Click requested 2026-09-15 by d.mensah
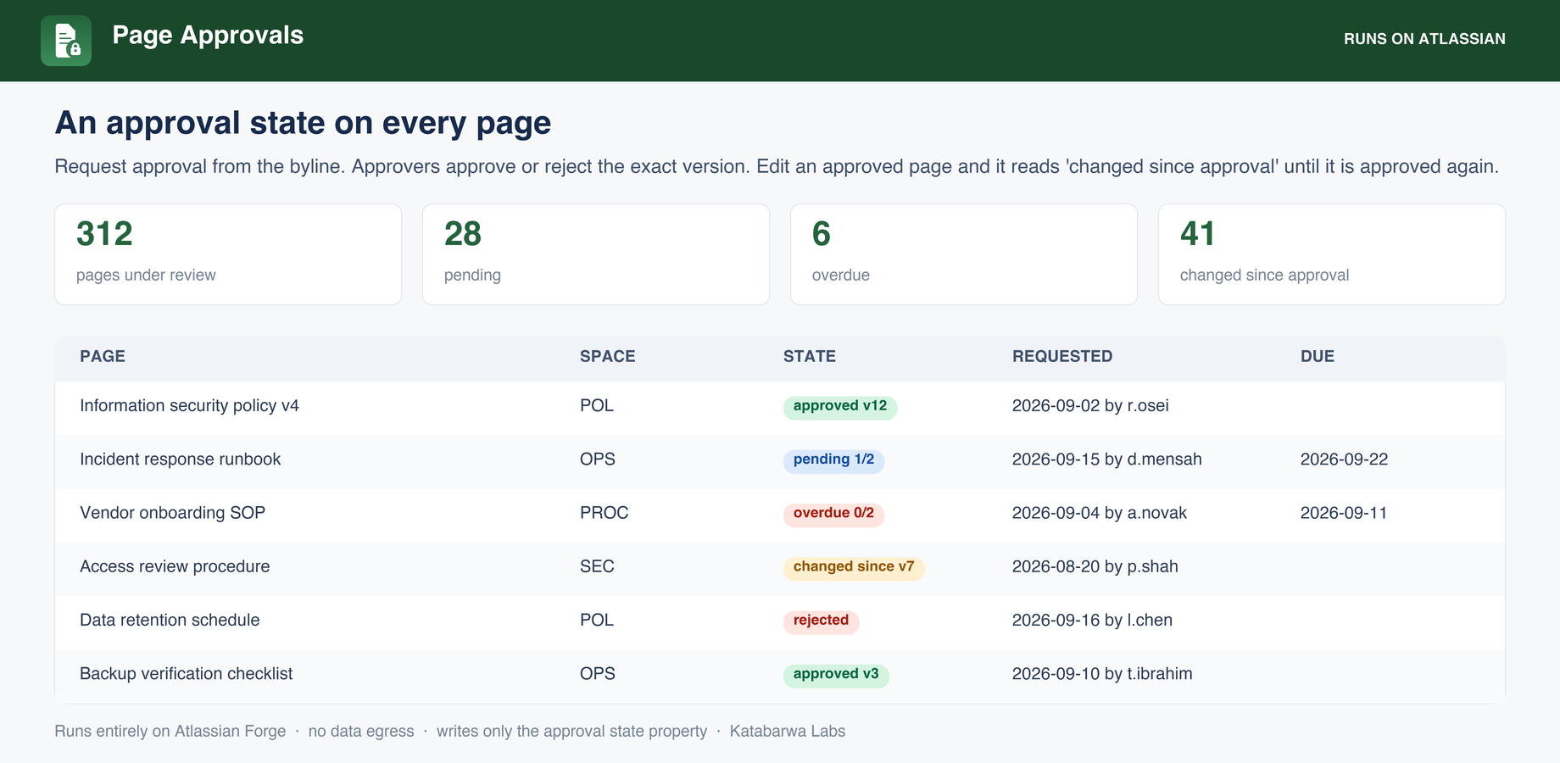 [x=1107, y=459]
